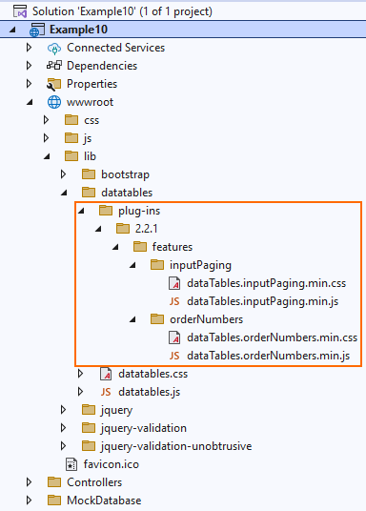Click the css folder icon
366x511 pixels.
[x=71, y=120]
